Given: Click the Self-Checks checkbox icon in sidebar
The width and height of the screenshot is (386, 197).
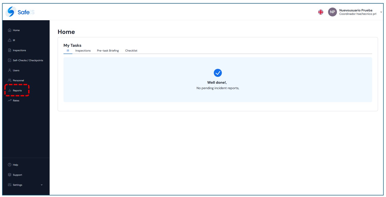Looking at the screenshot, I should (x=10, y=60).
